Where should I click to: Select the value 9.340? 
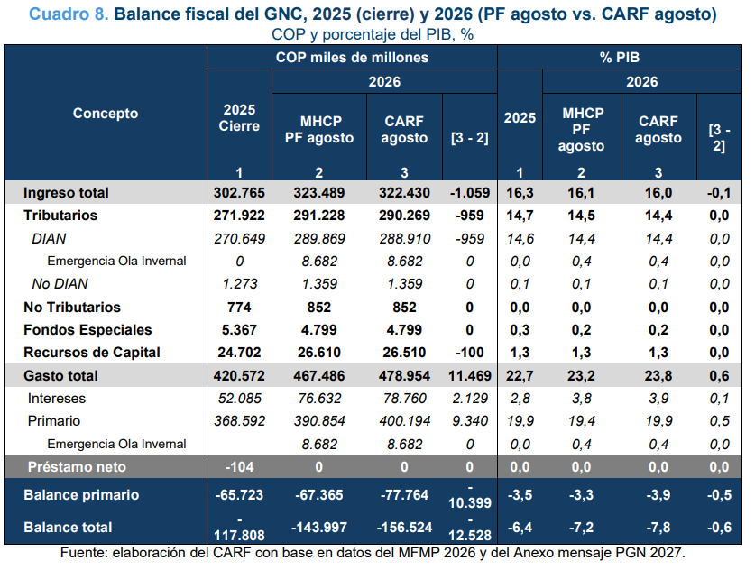(x=469, y=421)
